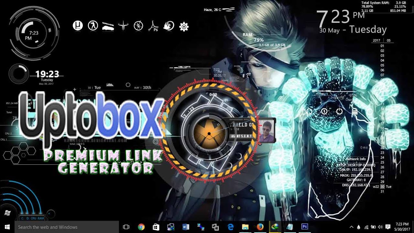Click the taskbar clock showing 7:23 PM
This screenshot has height=233, width=414.
coord(401,227)
